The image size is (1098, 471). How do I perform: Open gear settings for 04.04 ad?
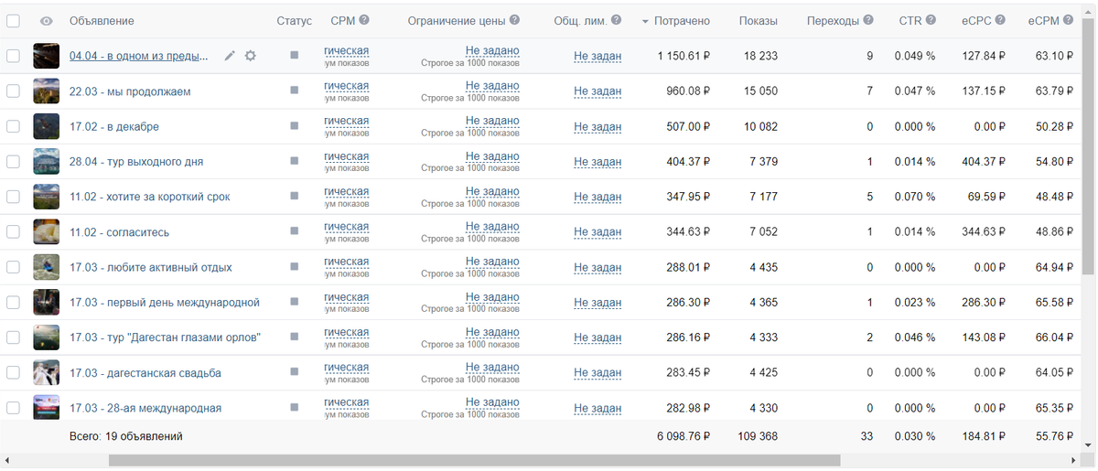coord(250,56)
